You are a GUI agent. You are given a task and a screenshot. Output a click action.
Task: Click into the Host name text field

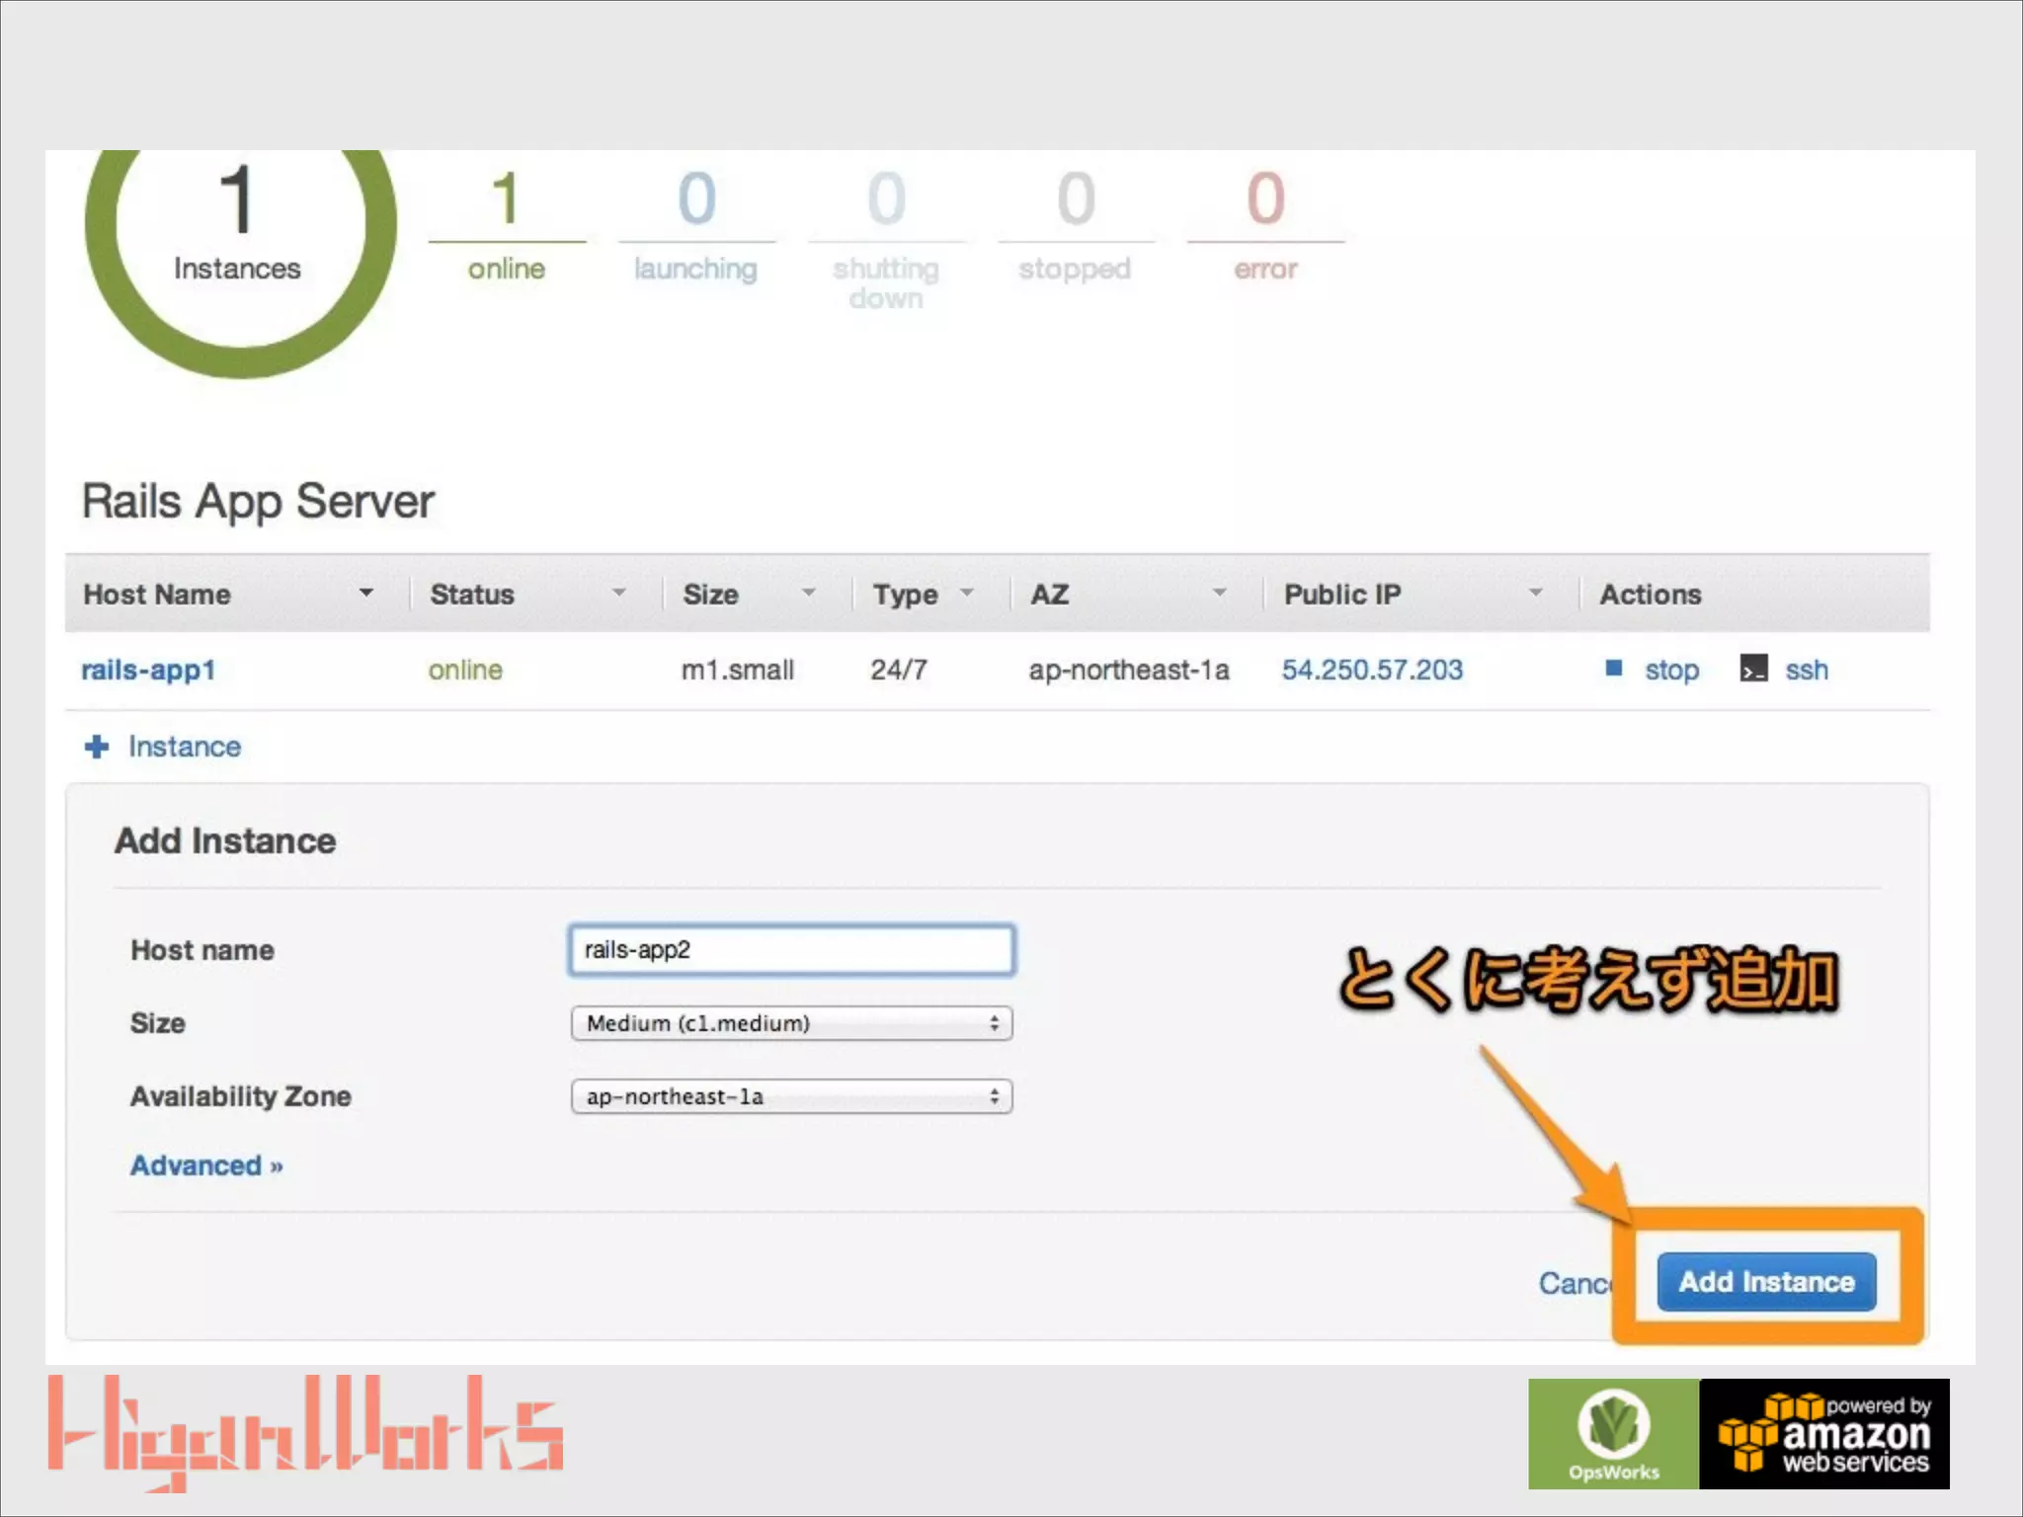tap(791, 950)
